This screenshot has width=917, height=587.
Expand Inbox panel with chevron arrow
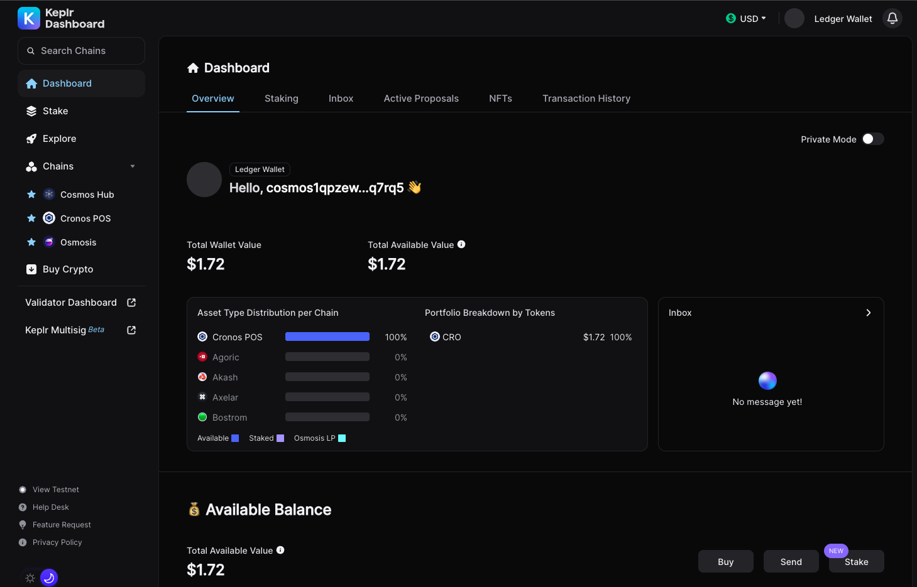point(868,313)
